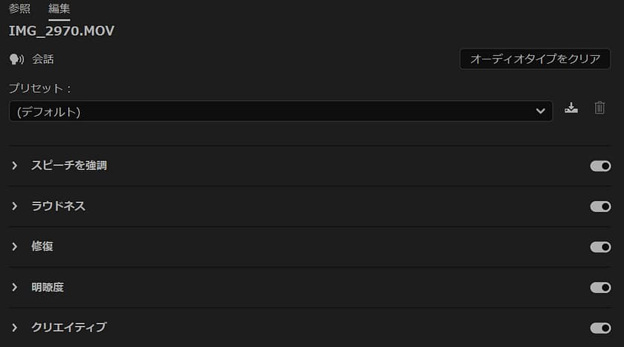Click the IMG_2970.MOV clip name
This screenshot has width=624, height=347.
coord(62,31)
